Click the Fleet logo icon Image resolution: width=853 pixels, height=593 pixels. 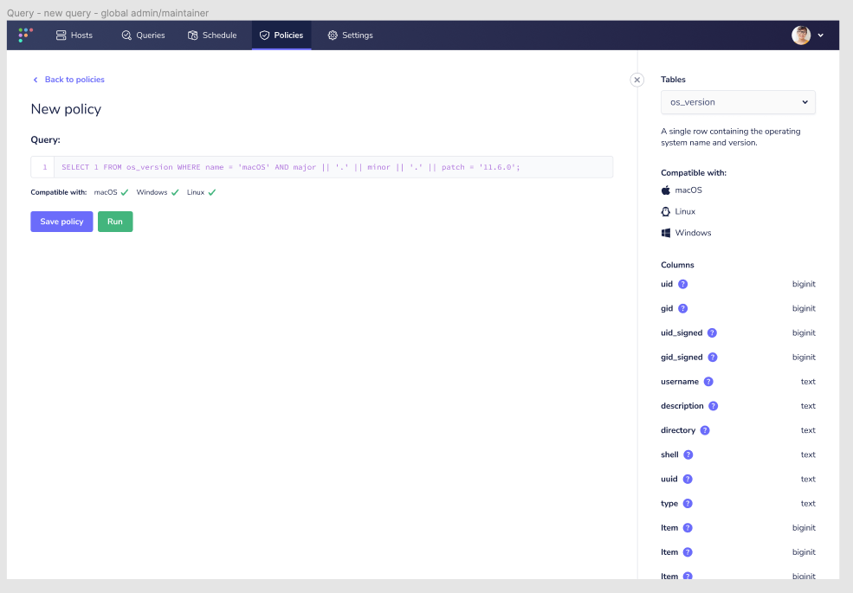[23, 35]
